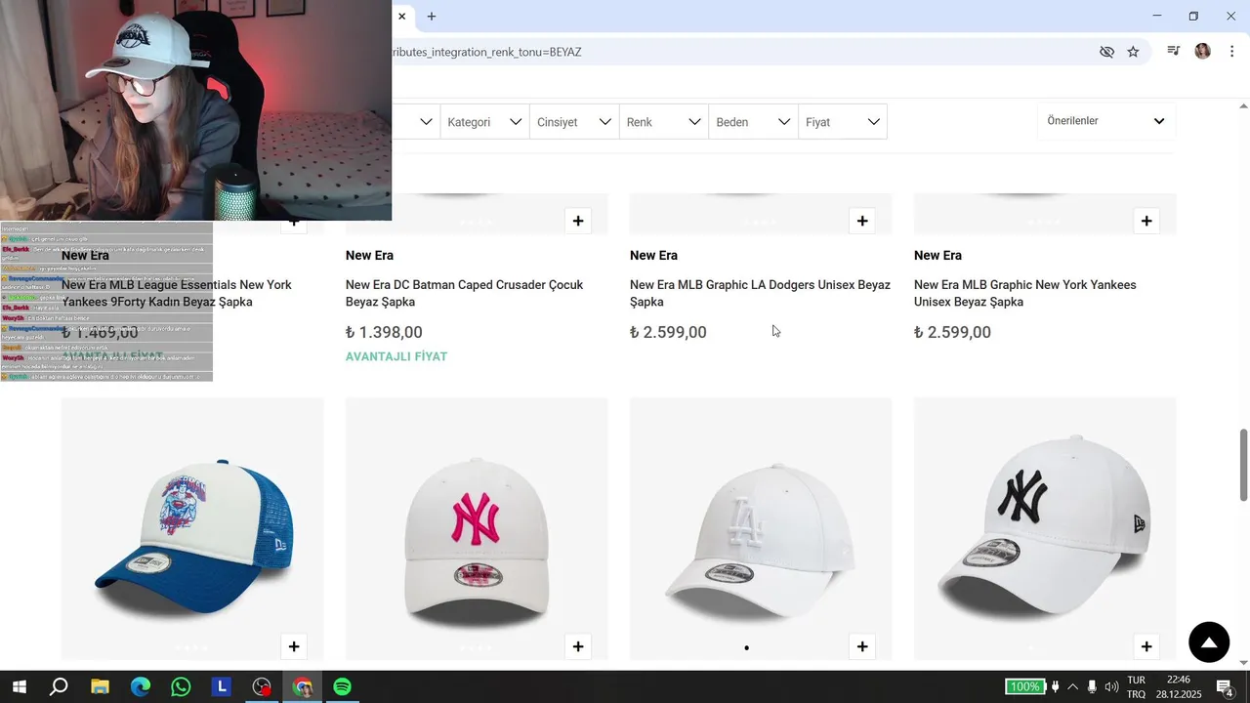Click AVANTAJLI FİYAT label under Batman cap
The image size is (1250, 703).
click(x=396, y=357)
